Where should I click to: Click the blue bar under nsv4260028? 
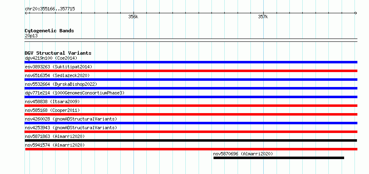pos(191,123)
